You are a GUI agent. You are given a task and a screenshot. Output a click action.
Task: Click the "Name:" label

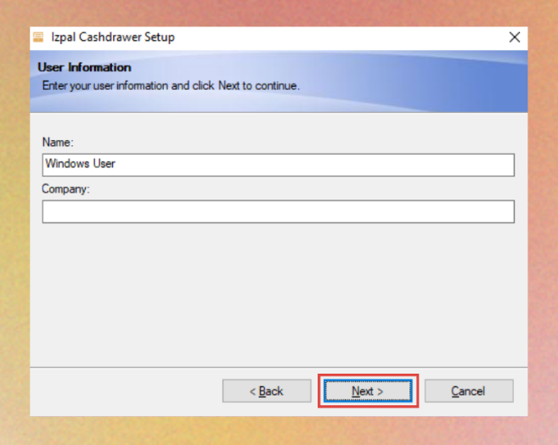pos(57,141)
